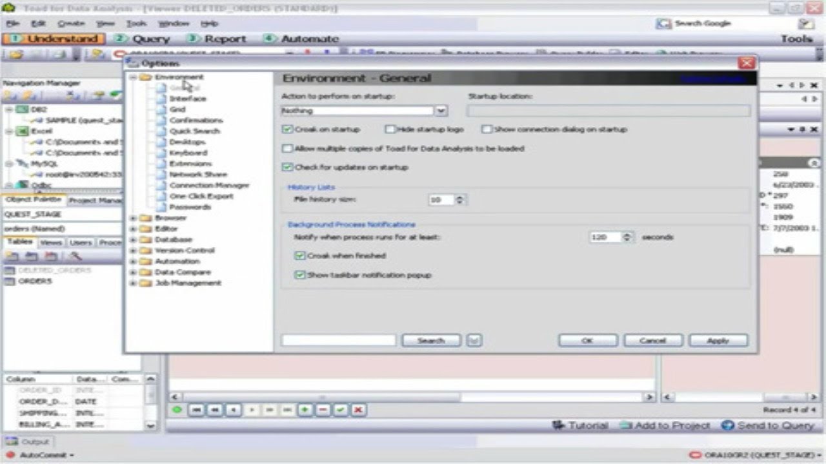This screenshot has width=826, height=464.
Task: Click the green checkmark post-edit icon
Action: coord(341,410)
